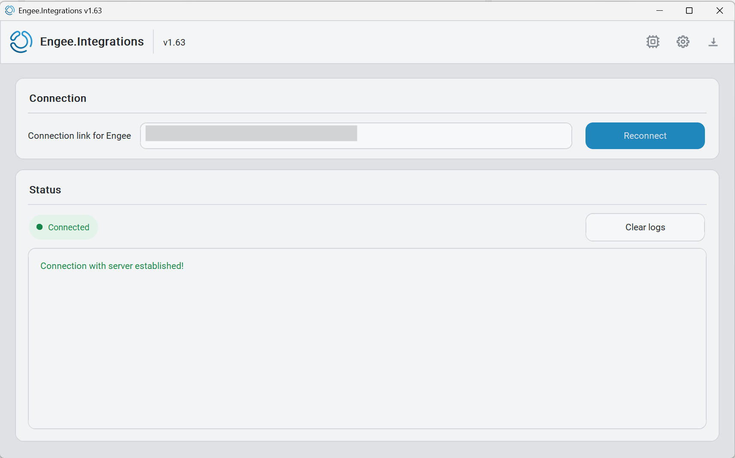Minimize the Engee.Integrations window
This screenshot has width=735, height=458.
click(x=659, y=10)
